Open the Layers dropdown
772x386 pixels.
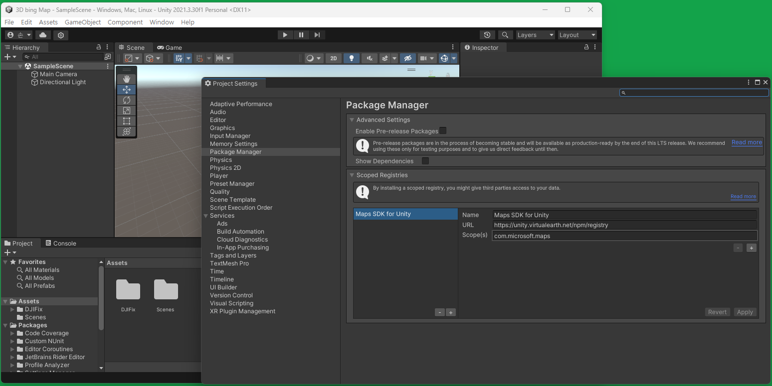point(535,35)
